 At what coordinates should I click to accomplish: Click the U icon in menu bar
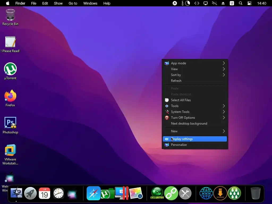pos(232,3)
